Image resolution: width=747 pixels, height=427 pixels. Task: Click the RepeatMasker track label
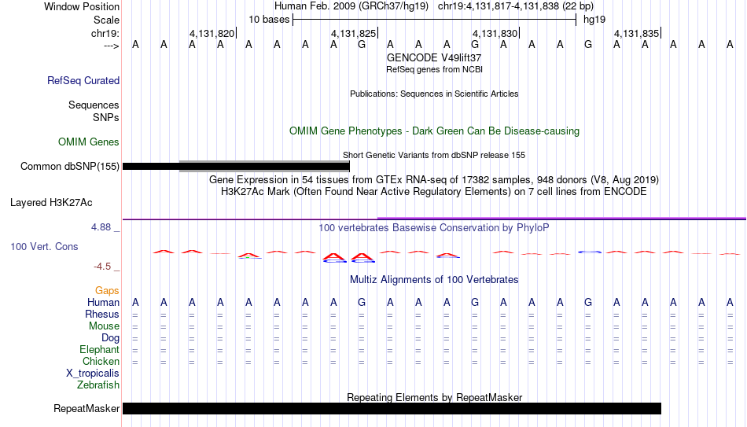(x=86, y=408)
